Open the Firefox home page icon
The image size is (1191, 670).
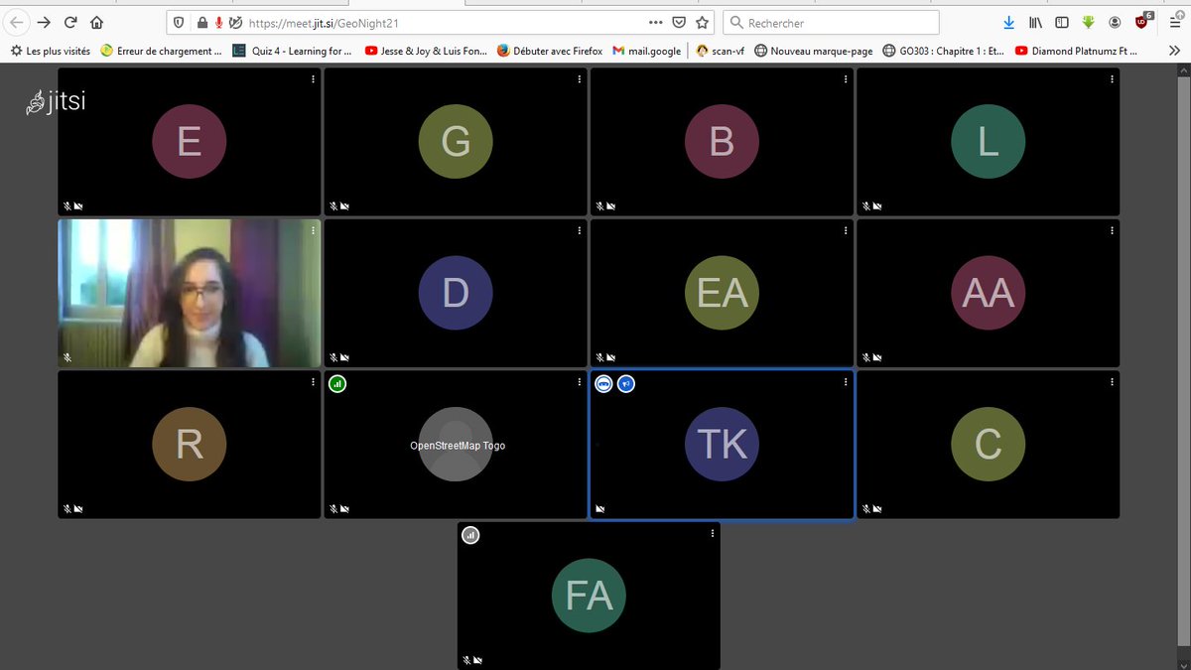96,22
